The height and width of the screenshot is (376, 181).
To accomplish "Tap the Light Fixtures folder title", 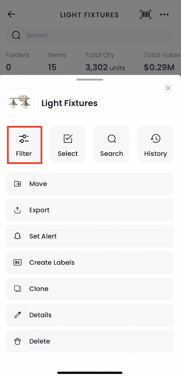I will pos(69,103).
